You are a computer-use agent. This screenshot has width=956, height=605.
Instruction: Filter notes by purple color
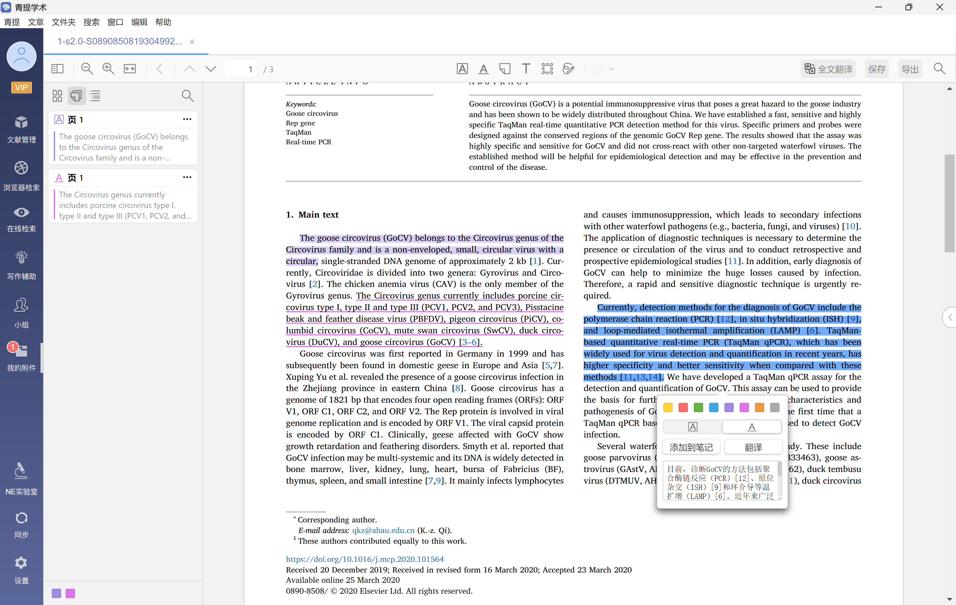point(56,593)
